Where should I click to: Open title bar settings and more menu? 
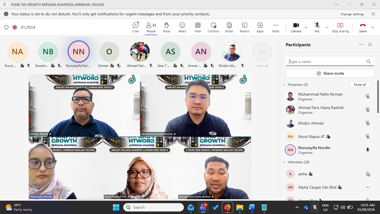coord(337,4)
